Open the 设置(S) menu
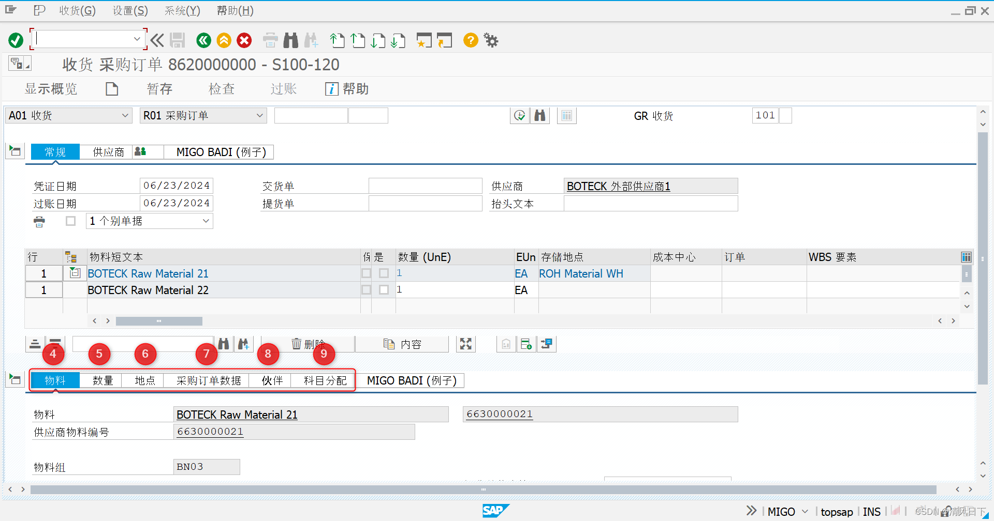The image size is (994, 521). pyautogui.click(x=130, y=11)
